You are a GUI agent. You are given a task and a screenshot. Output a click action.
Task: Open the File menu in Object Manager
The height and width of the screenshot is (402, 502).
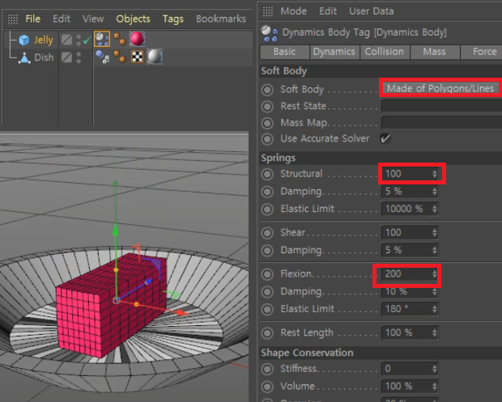pos(33,19)
